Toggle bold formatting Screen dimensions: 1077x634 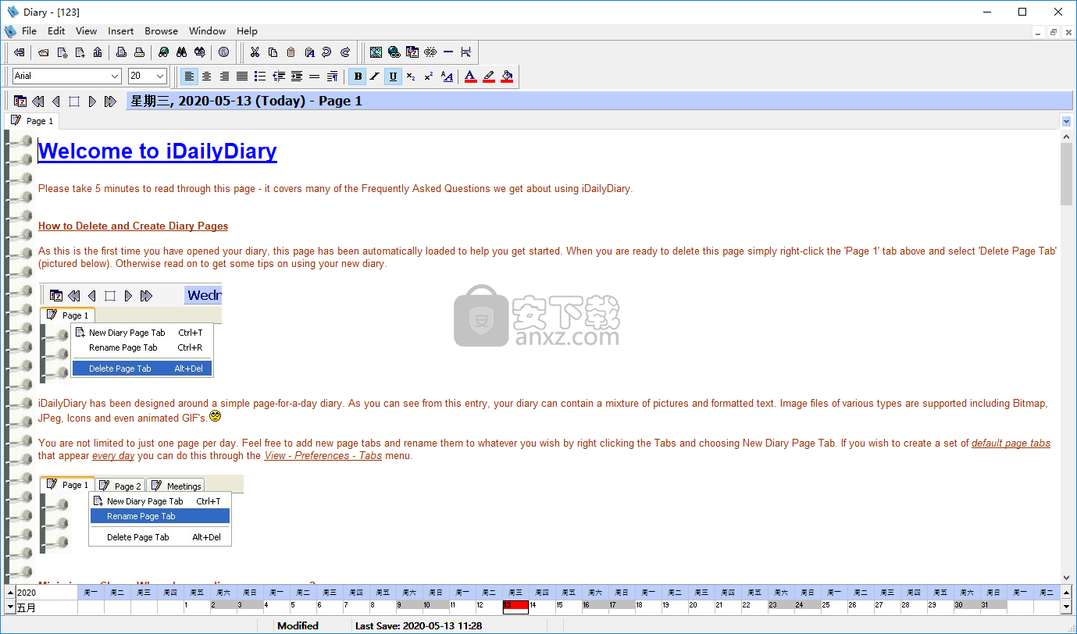[x=358, y=76]
